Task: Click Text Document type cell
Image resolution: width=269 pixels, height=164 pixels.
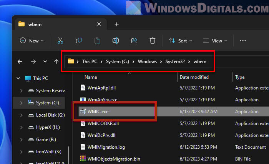Action: pos(251,147)
